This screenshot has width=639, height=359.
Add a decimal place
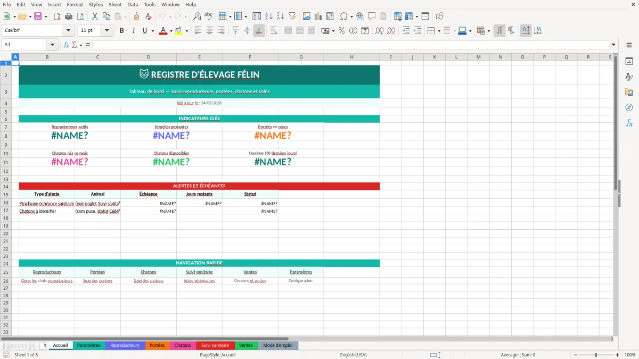pyautogui.click(x=379, y=31)
